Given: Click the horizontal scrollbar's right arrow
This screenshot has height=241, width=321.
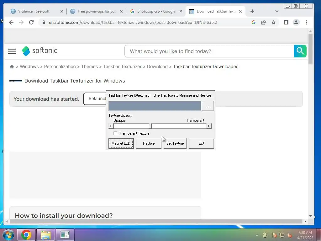Looking at the screenshot, I should pos(305,221).
